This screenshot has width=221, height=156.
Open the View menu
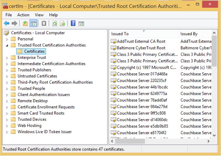(x=39, y=15)
